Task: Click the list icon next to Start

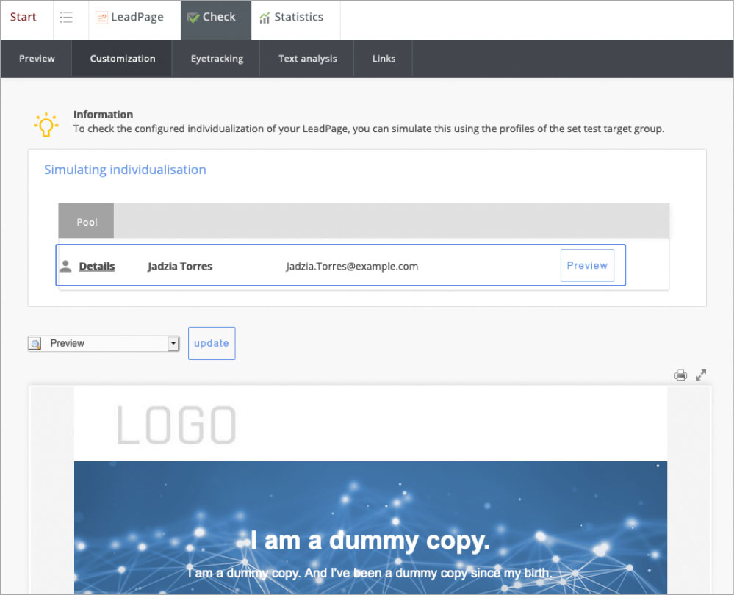Action: click(66, 18)
